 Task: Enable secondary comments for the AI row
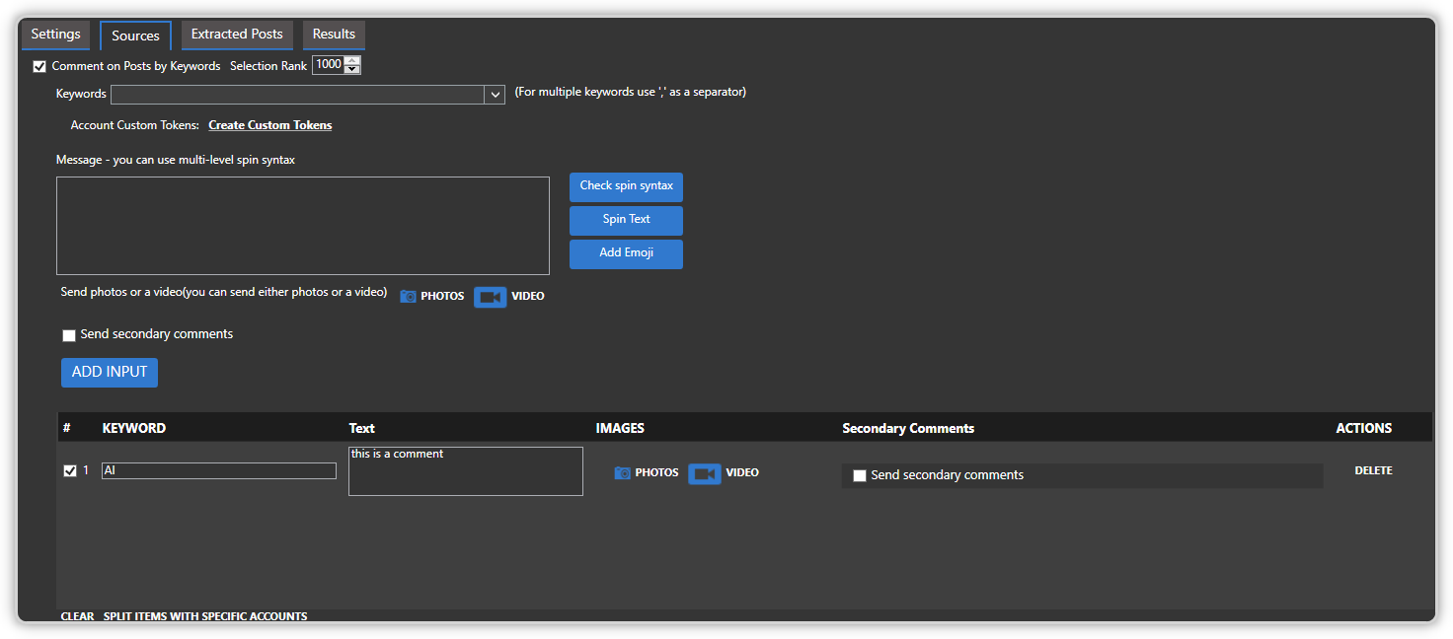point(859,475)
